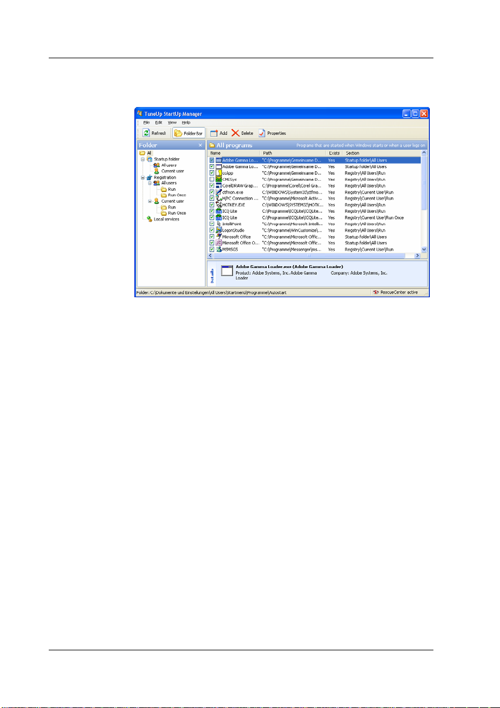Viewport: 500px width, 708px height.
Task: Sort list by the Section column header
Action: click(381, 153)
